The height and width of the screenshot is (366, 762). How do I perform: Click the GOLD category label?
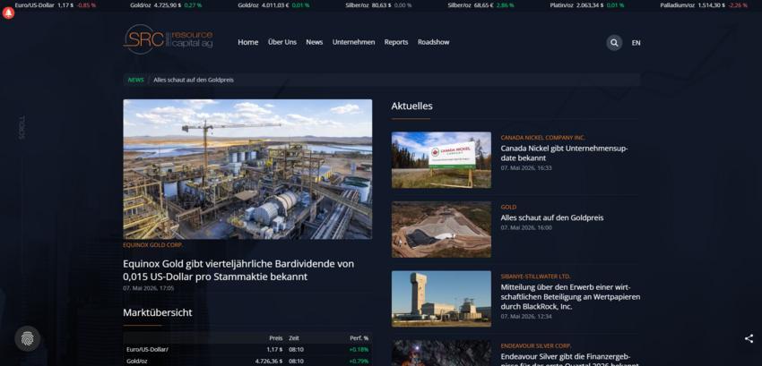tap(508, 208)
